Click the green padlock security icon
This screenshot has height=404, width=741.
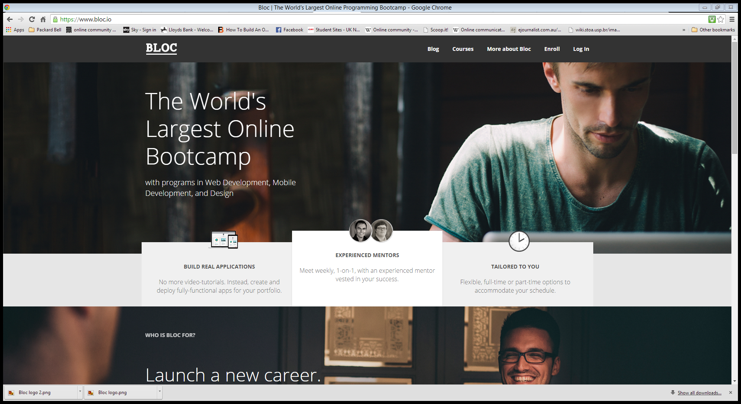click(55, 19)
